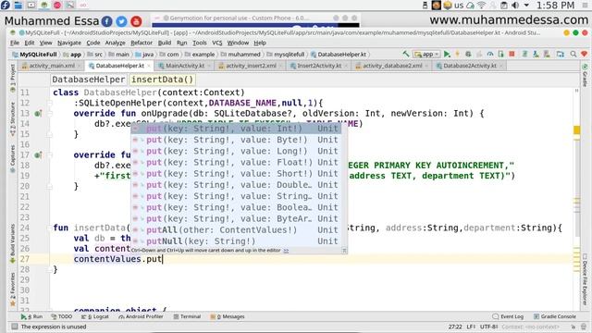Open the Gradle side panel
The height and width of the screenshot is (333, 592).
585,75
